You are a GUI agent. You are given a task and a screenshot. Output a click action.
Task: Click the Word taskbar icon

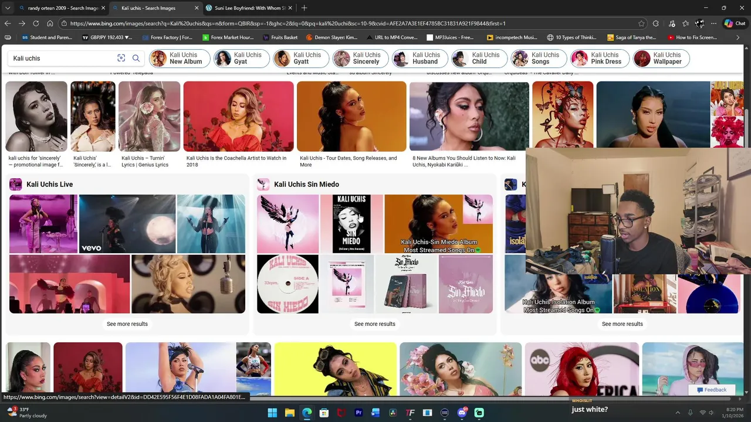[375, 413]
